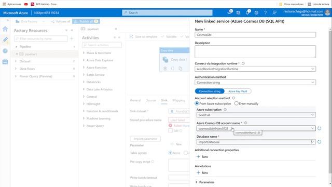Click the Azure portal Search box
Image resolution: width=332 pixels, height=187 pixels.
[x=167, y=12]
